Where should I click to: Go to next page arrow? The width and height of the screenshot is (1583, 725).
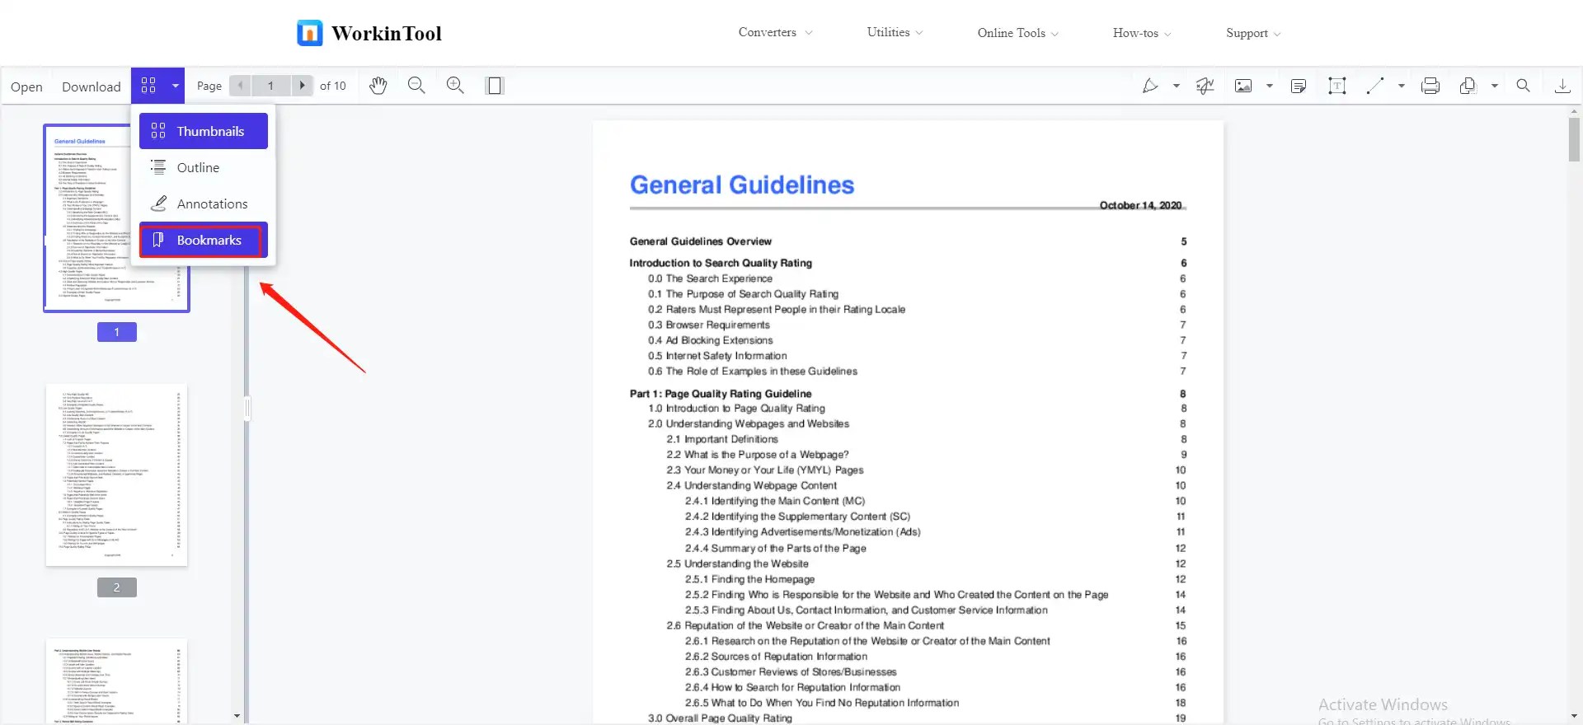[303, 86]
